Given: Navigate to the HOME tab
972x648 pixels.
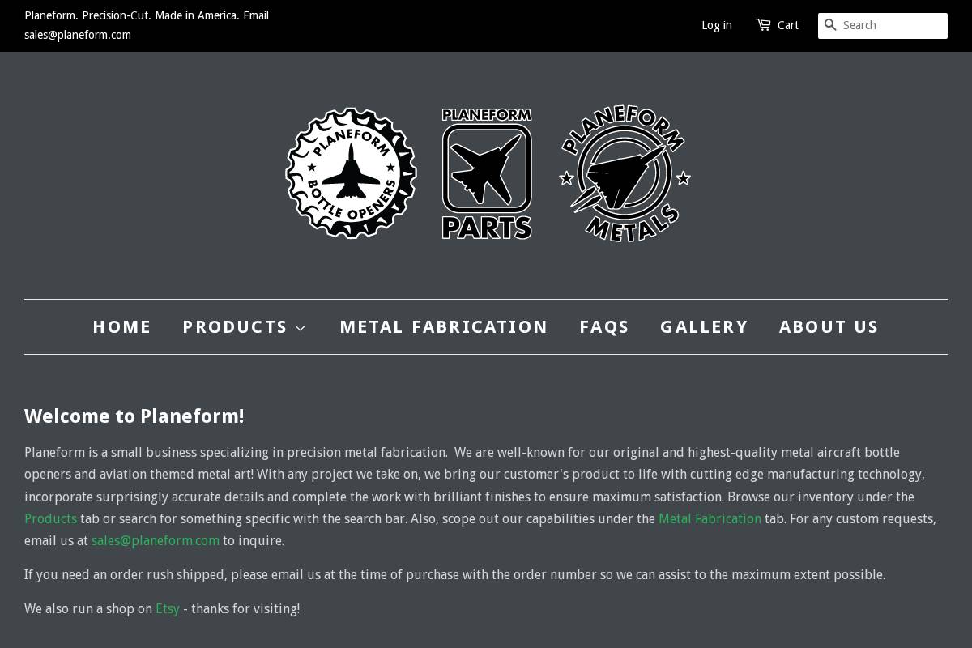Looking at the screenshot, I should click(x=122, y=326).
